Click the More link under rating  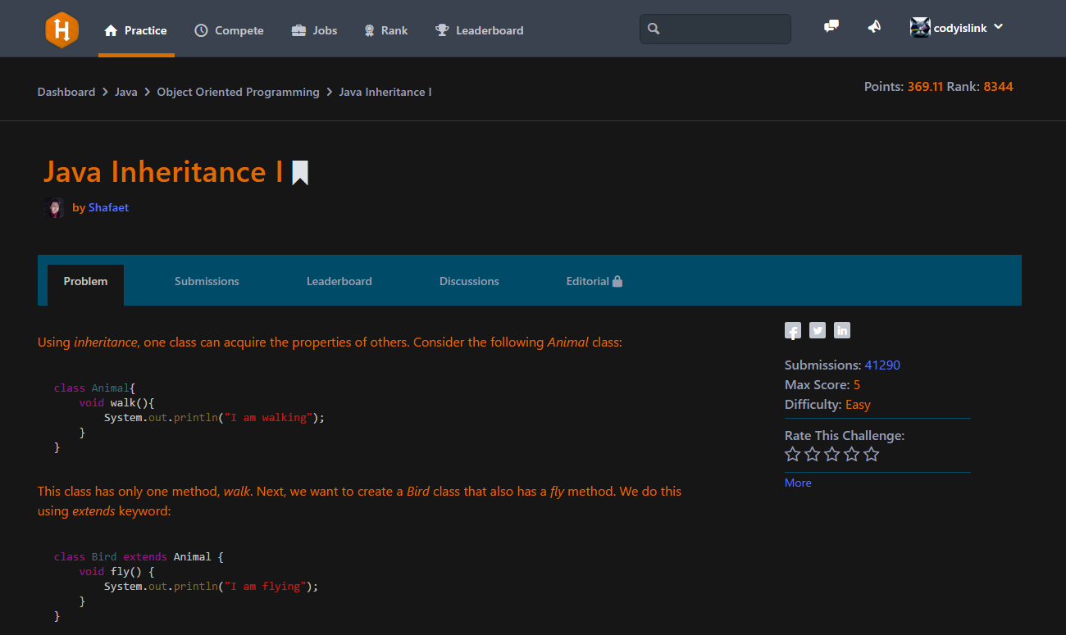(798, 483)
